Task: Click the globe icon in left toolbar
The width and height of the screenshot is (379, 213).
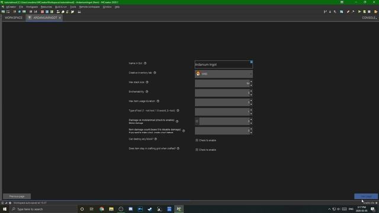Action: (x=20, y=12)
